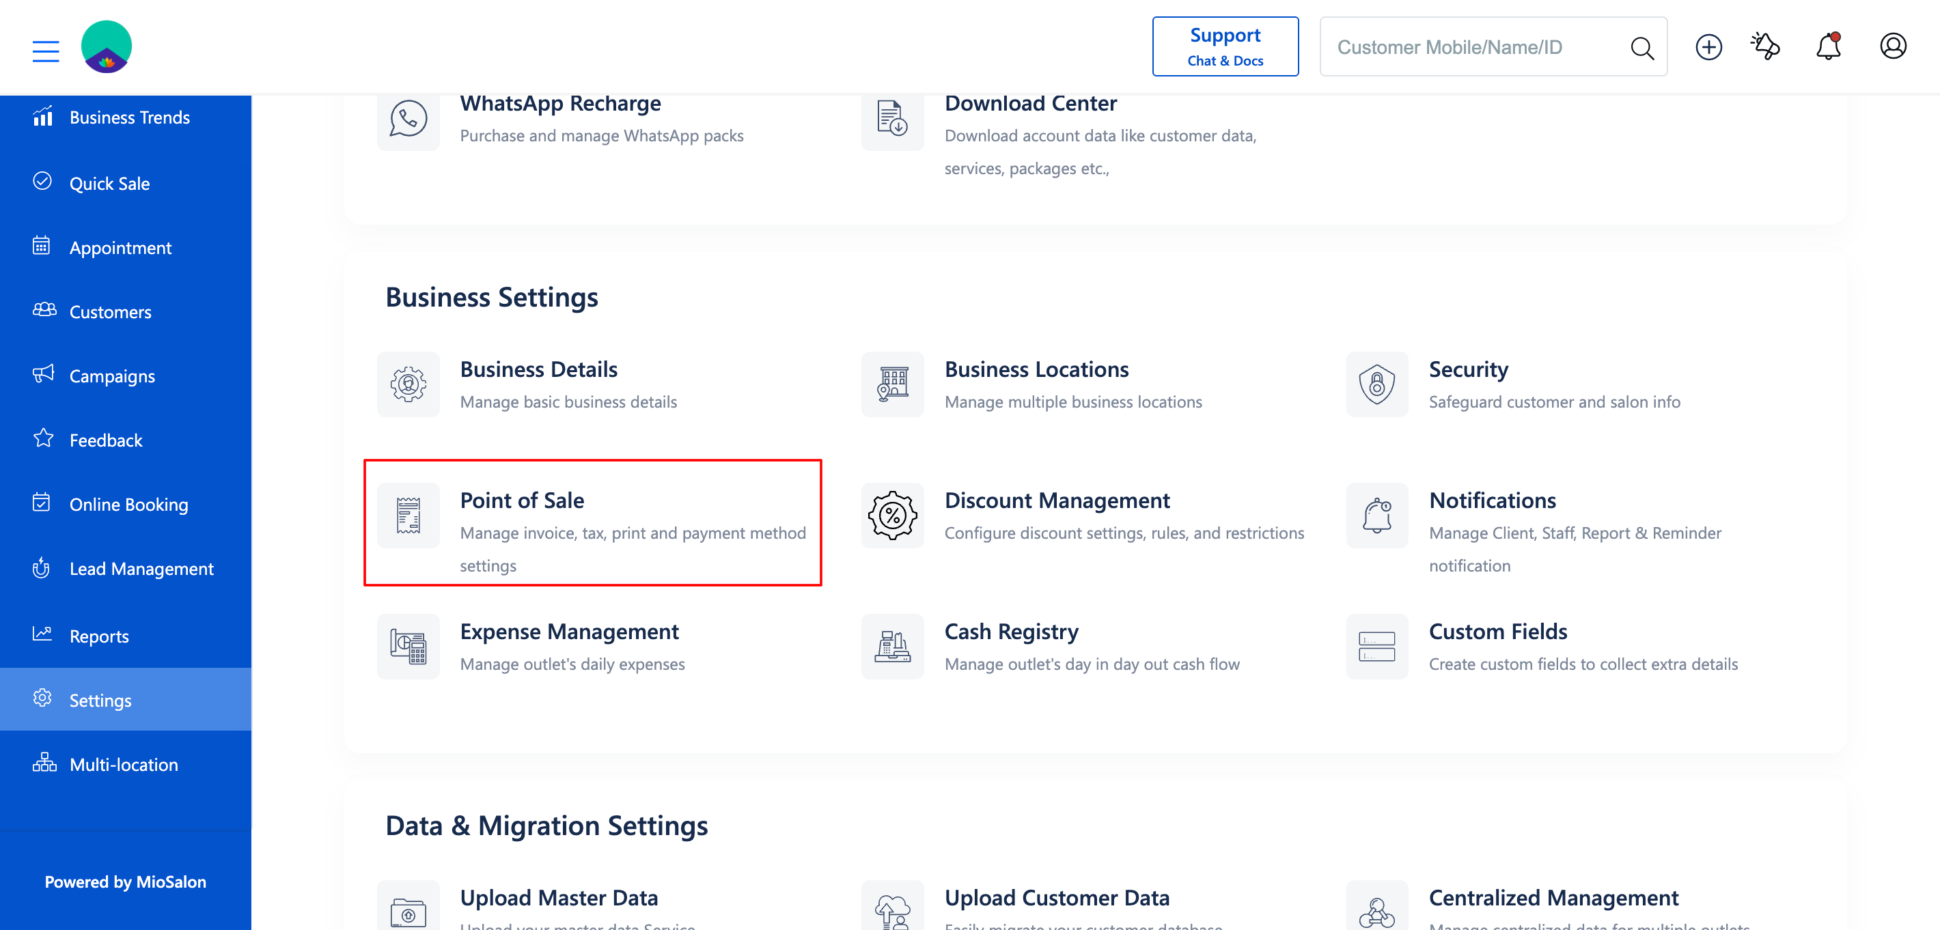Open the announcements megaphone icon
Screen dimensions: 1940x930
[x=1764, y=46]
